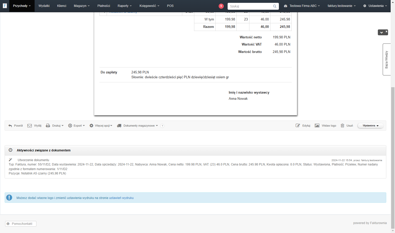Edit the invoice with Edytuj

[x=303, y=126]
